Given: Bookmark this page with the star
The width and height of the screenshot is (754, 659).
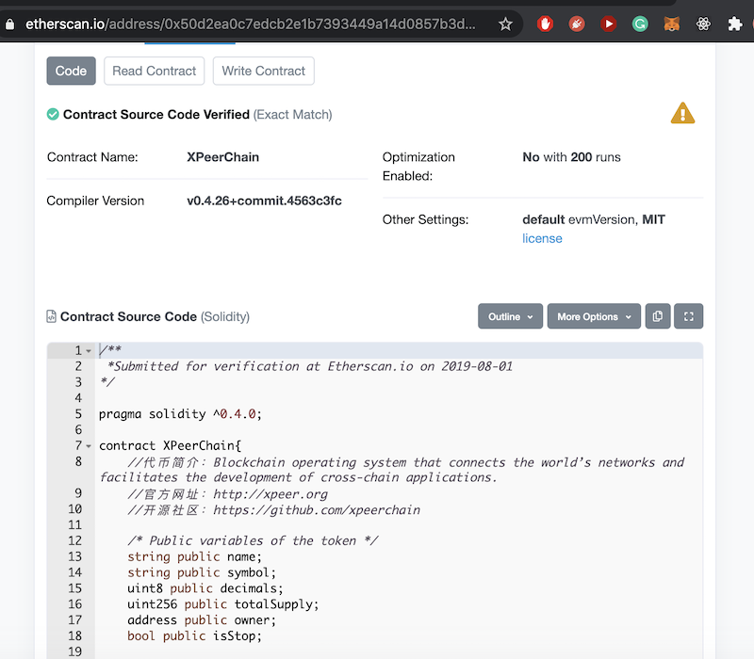Looking at the screenshot, I should pyautogui.click(x=505, y=24).
